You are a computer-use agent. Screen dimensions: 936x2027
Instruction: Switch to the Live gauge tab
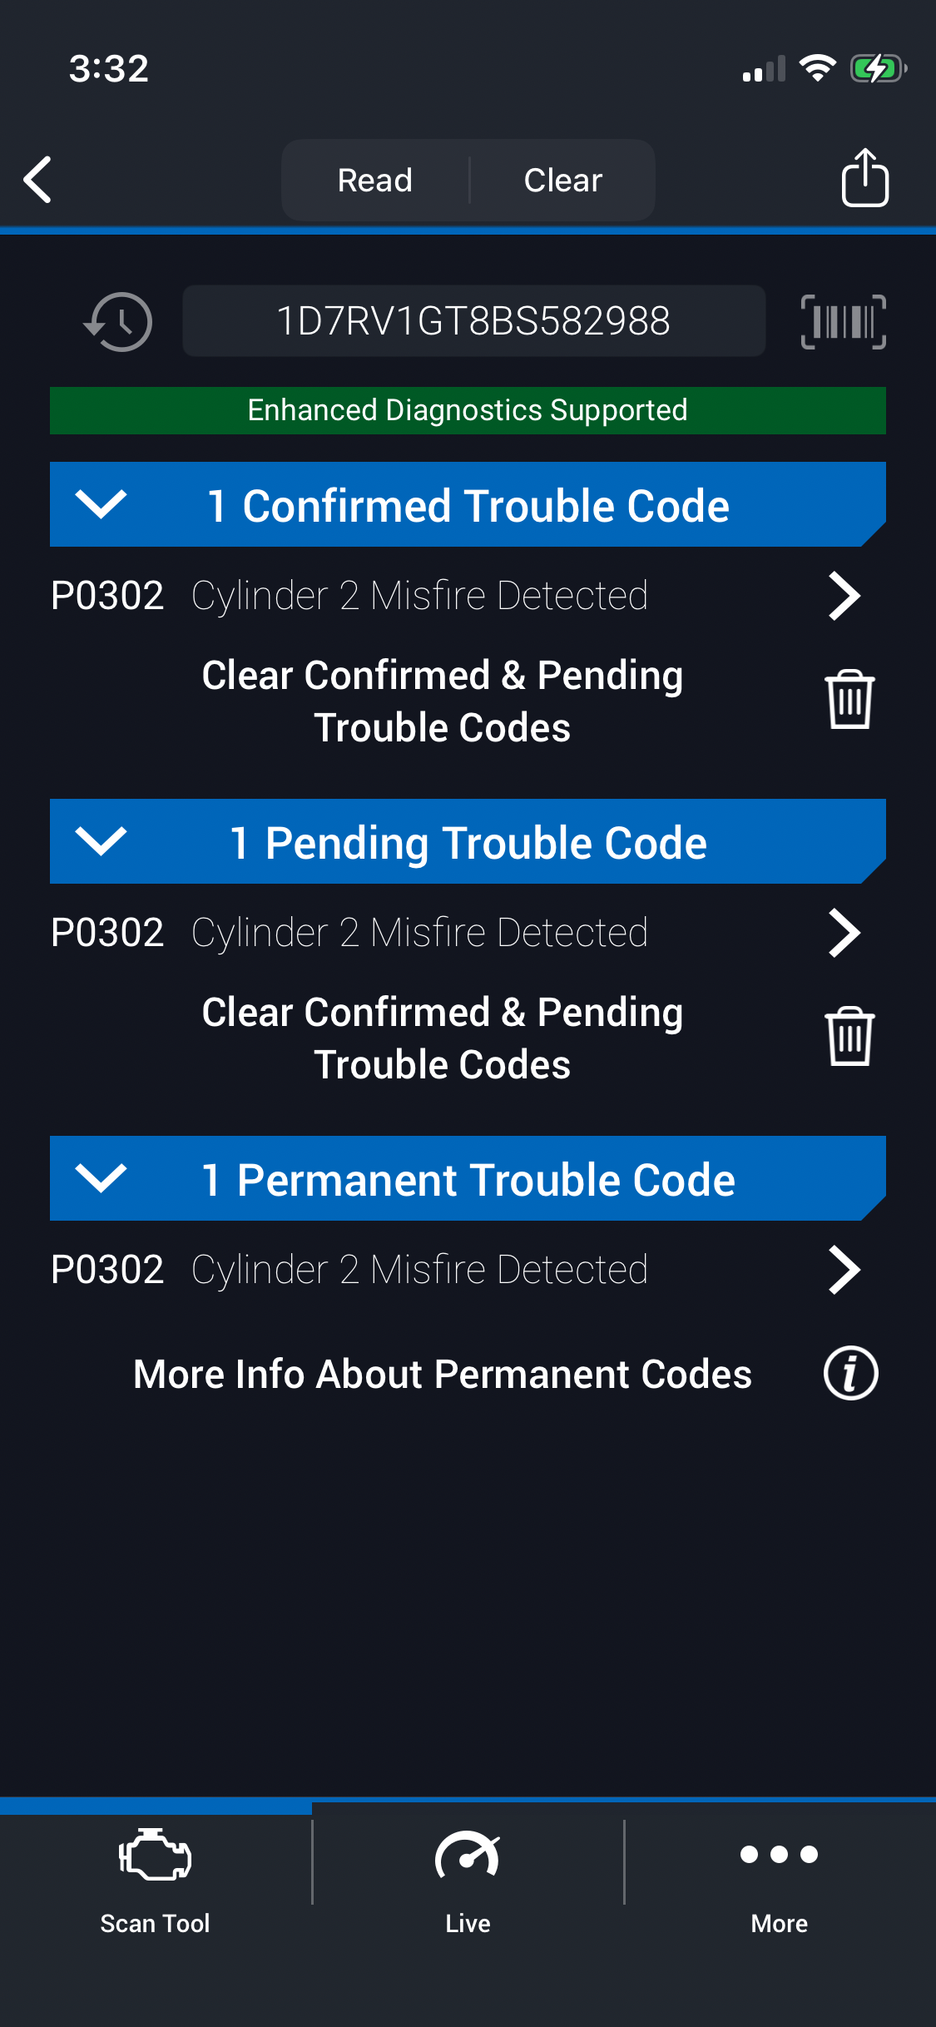click(468, 1879)
